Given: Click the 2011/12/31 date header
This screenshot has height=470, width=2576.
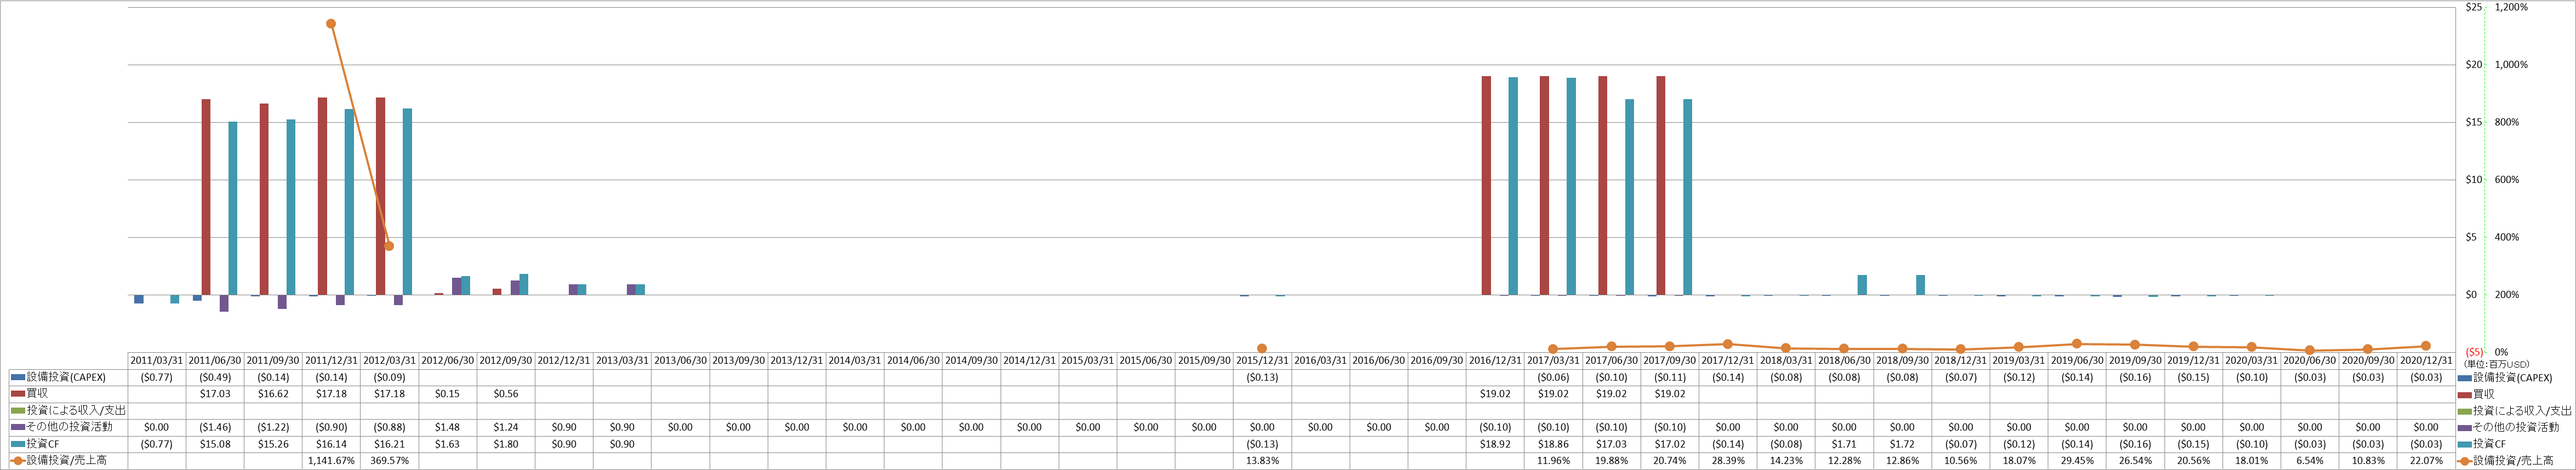Looking at the screenshot, I should tap(331, 360).
